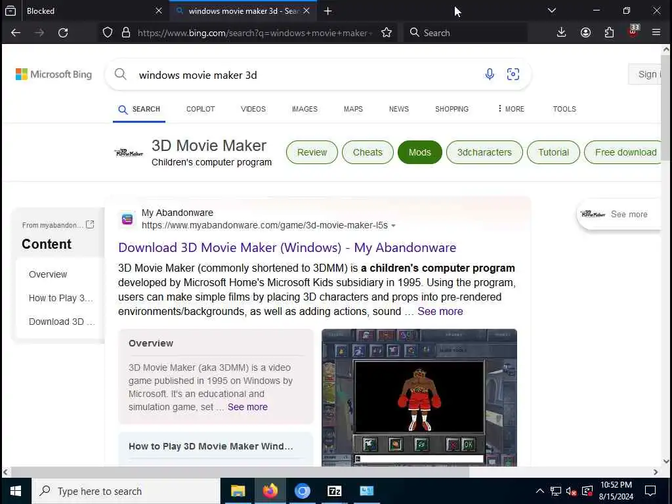The image size is (672, 504).
Task: Click the red extension badge icon
Action: (633, 31)
